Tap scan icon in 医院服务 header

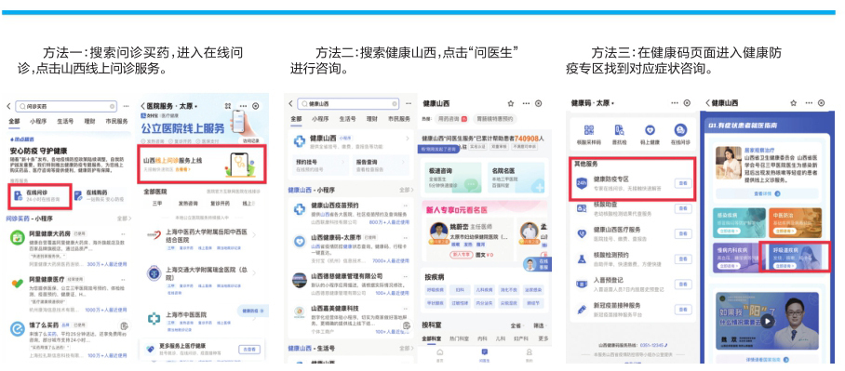228,106
